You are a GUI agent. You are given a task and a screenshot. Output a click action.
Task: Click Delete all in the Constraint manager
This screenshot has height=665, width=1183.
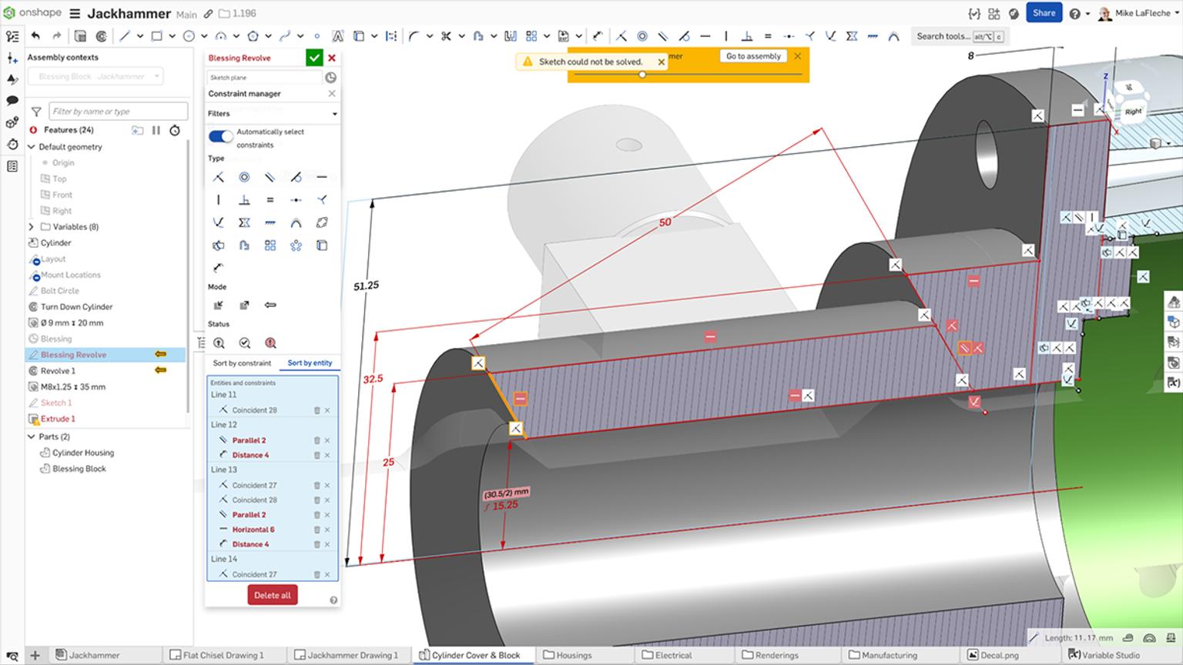coord(272,595)
